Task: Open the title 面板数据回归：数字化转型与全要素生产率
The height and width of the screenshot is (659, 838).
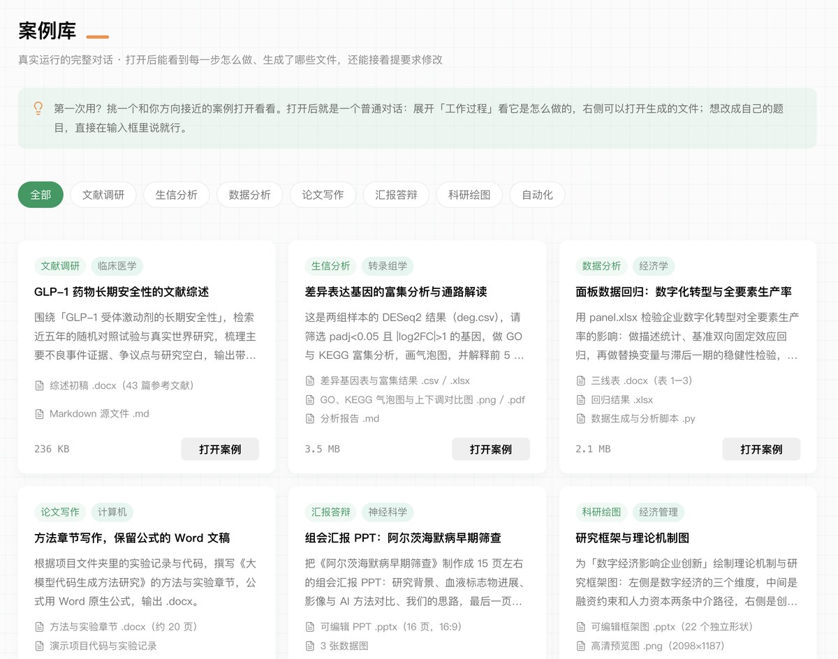Action: tap(684, 292)
